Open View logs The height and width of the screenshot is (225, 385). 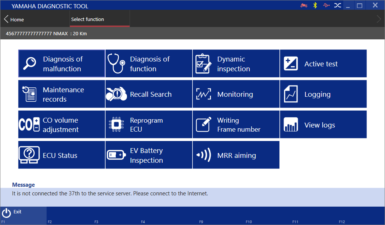tap(323, 124)
